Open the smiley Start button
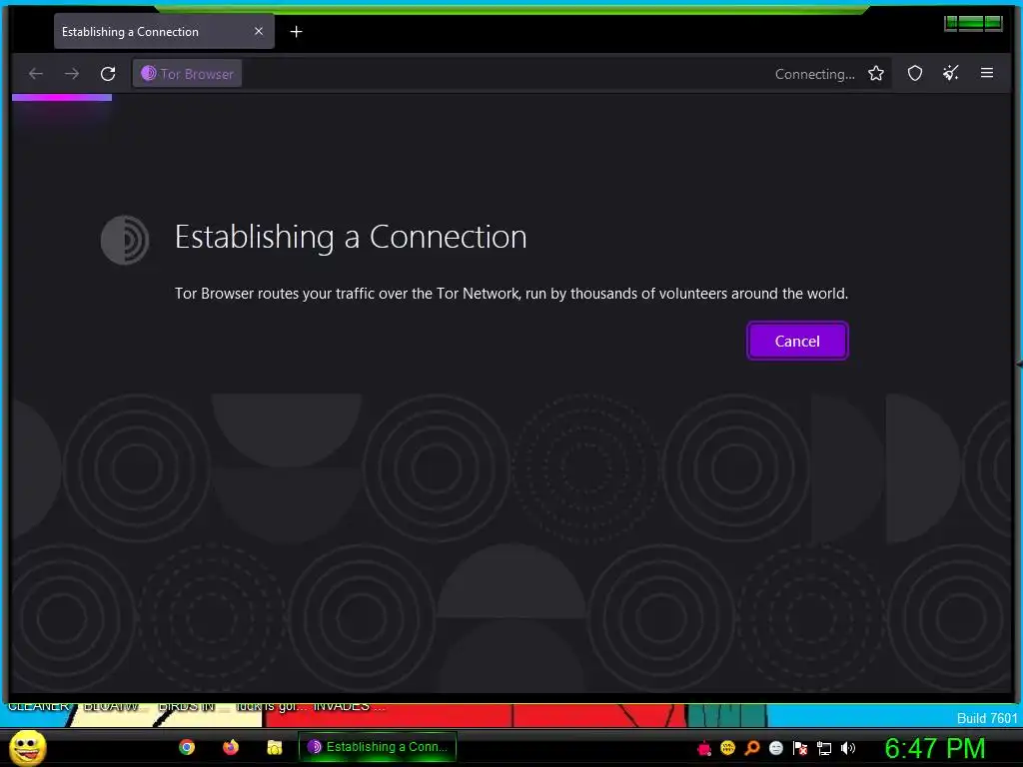 (x=27, y=747)
